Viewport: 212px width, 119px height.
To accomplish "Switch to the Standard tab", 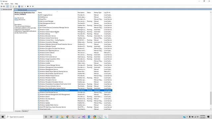I will point(25,111).
